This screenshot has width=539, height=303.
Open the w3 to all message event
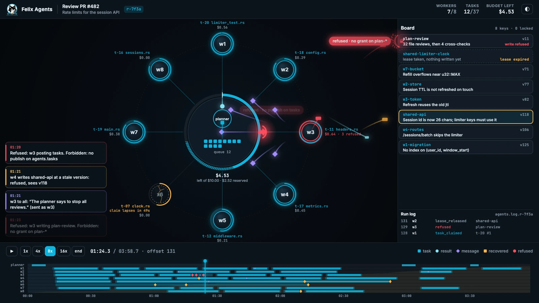pos(56,201)
